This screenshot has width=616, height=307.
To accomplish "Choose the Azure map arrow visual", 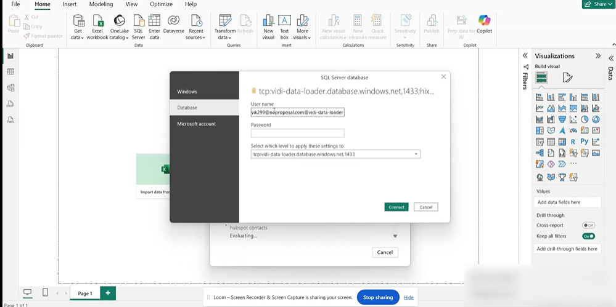I will (562, 130).
